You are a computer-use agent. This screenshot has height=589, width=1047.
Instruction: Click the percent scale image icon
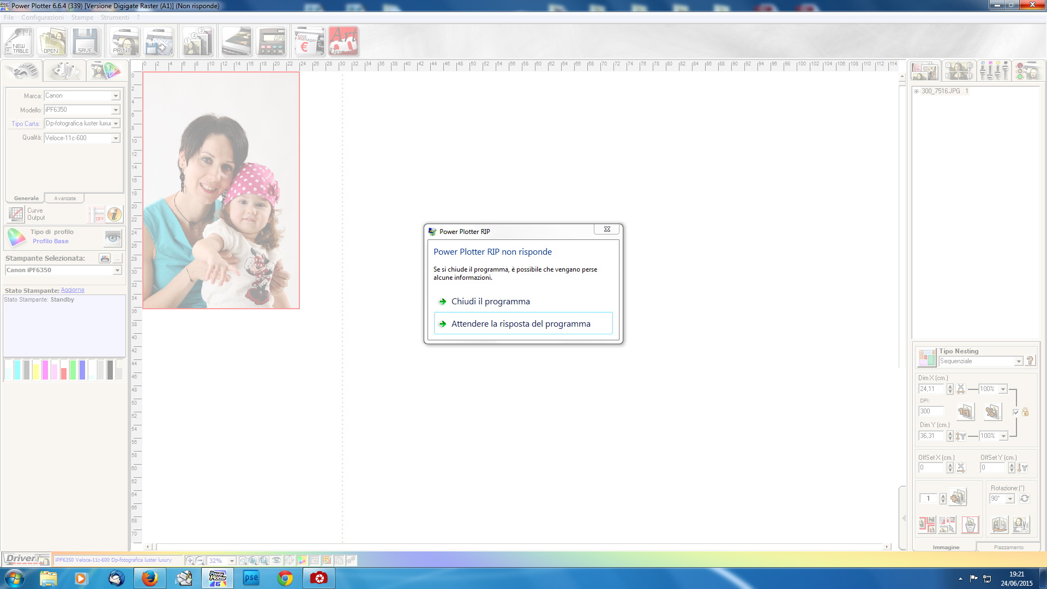click(992, 412)
